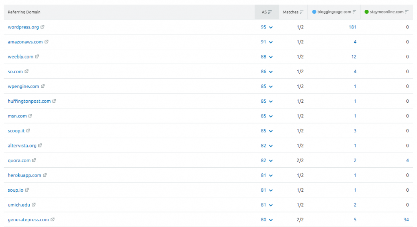Viewport: 417px width, 227px height.
Task: Open external link icon beside quora.com
Action: point(34,160)
